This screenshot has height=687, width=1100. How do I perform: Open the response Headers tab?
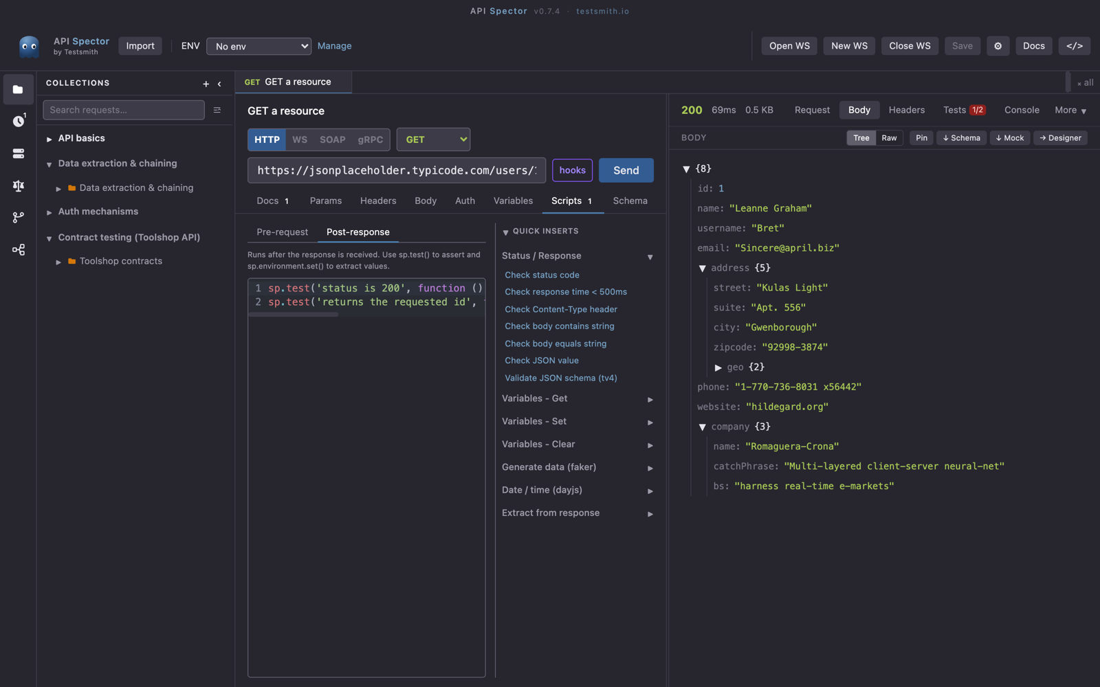906,110
